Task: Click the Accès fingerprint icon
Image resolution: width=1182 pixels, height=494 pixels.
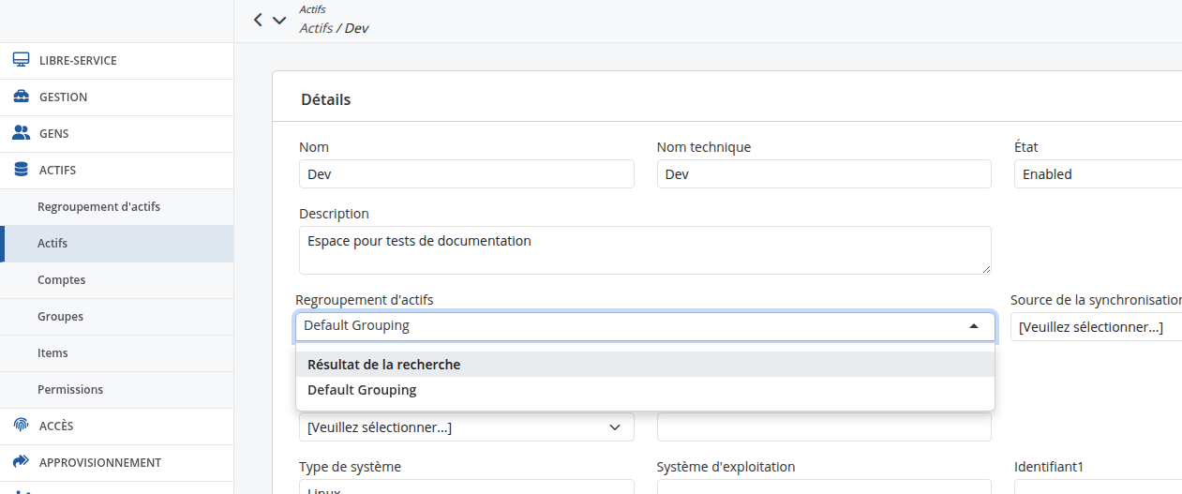Action: click(21, 426)
